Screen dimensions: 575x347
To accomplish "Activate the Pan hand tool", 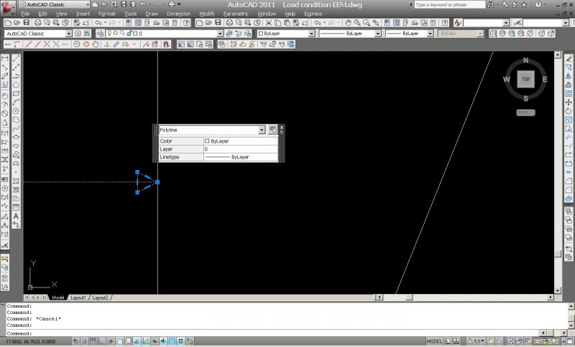I will coord(348,23).
